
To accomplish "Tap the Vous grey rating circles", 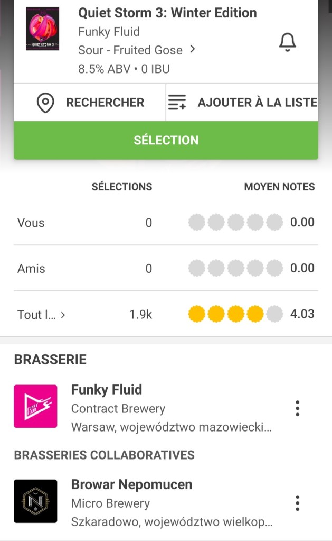I will [x=235, y=223].
